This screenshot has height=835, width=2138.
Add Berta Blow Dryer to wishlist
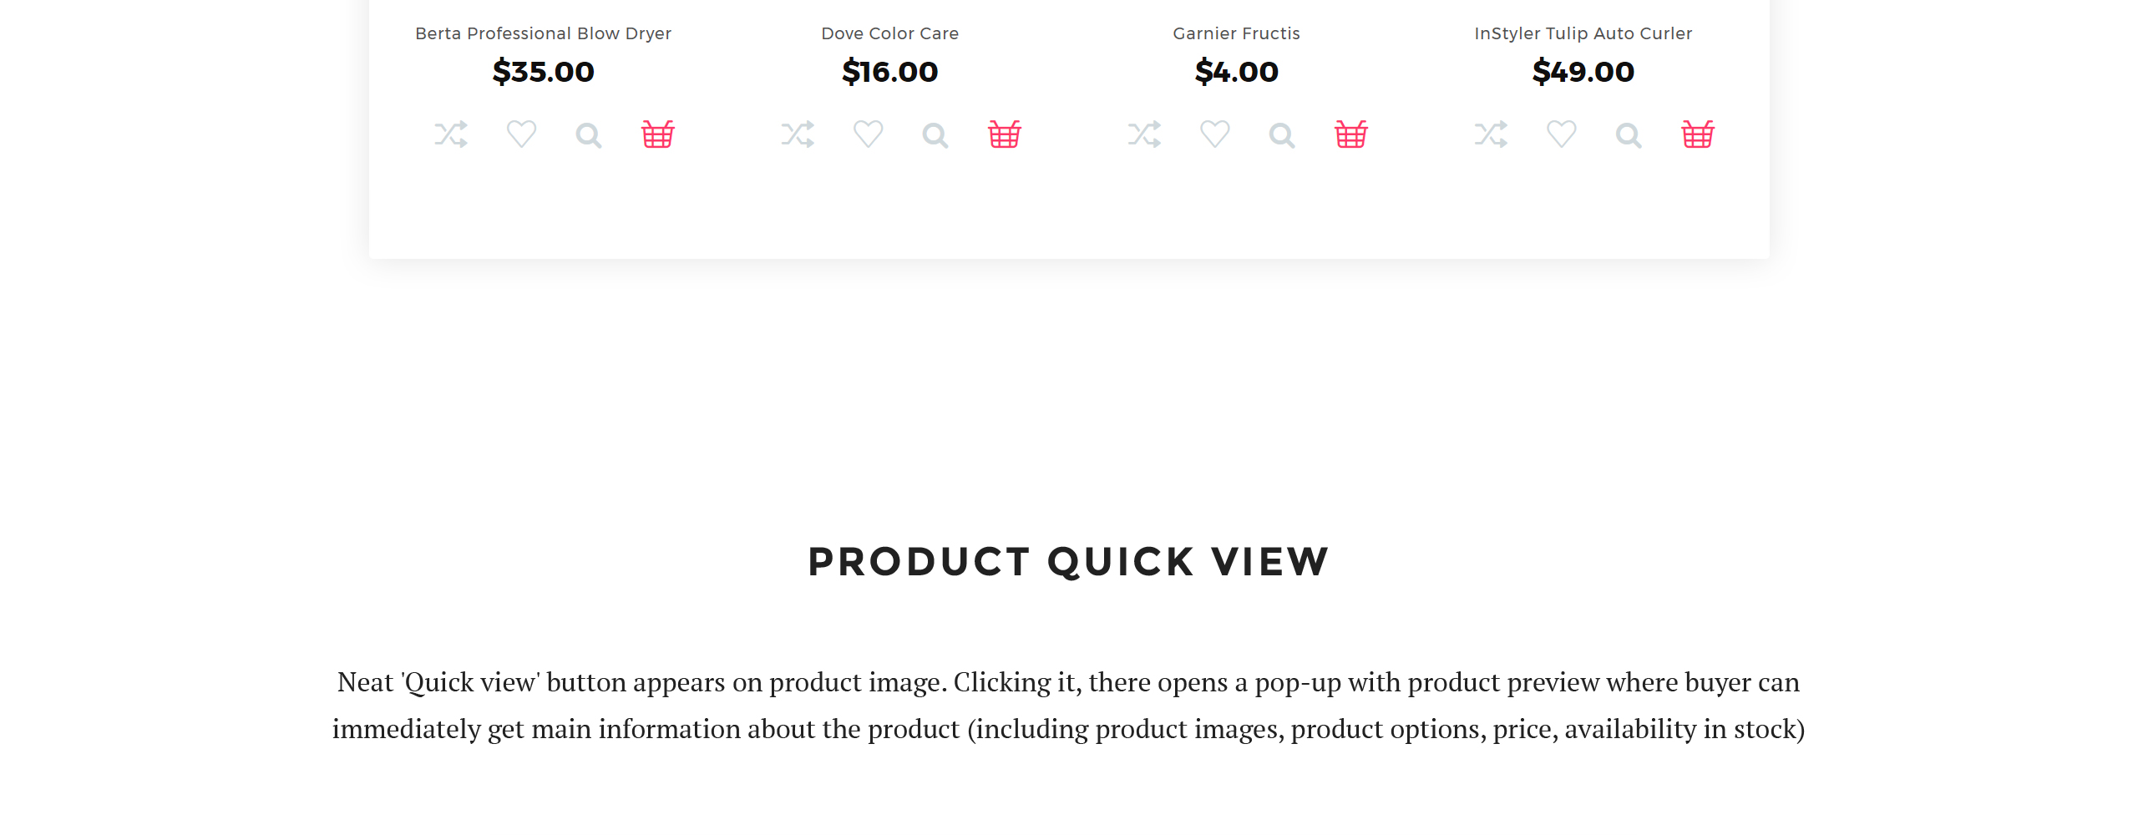[x=522, y=134]
